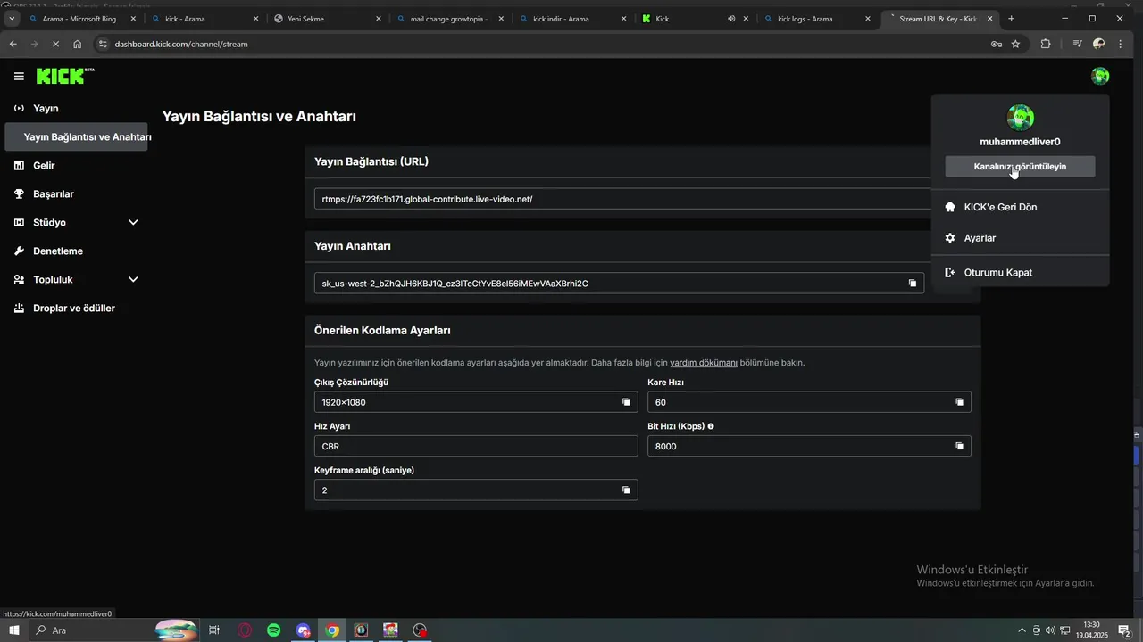This screenshot has width=1143, height=642.
Task: Bookmark this page with the star icon
Action: [1015, 44]
